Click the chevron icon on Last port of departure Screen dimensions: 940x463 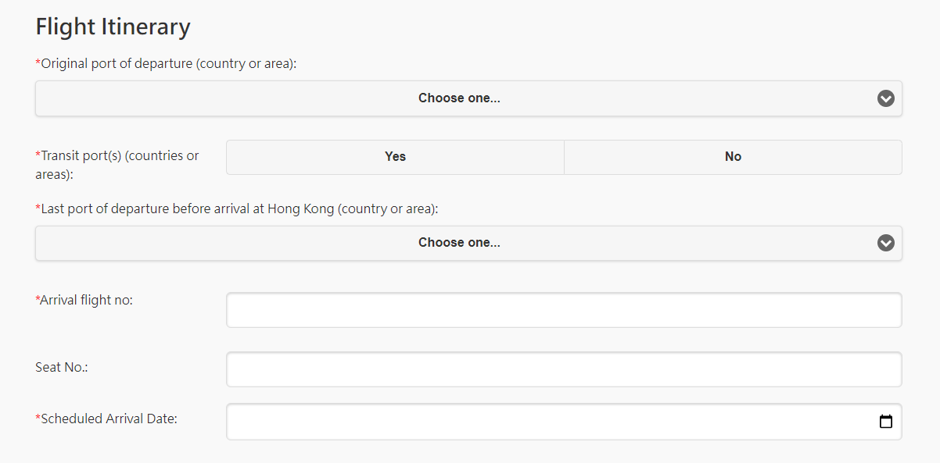tap(885, 243)
